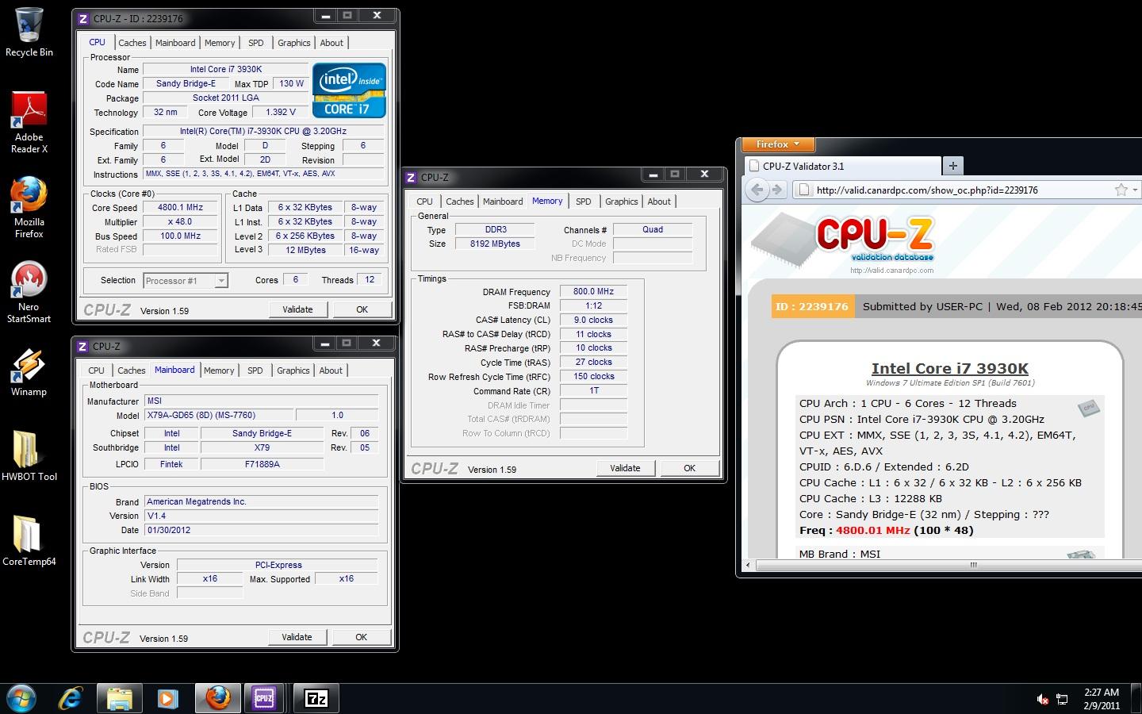Image resolution: width=1142 pixels, height=714 pixels.
Task: Click the network tray icon
Action: pyautogui.click(x=1062, y=699)
